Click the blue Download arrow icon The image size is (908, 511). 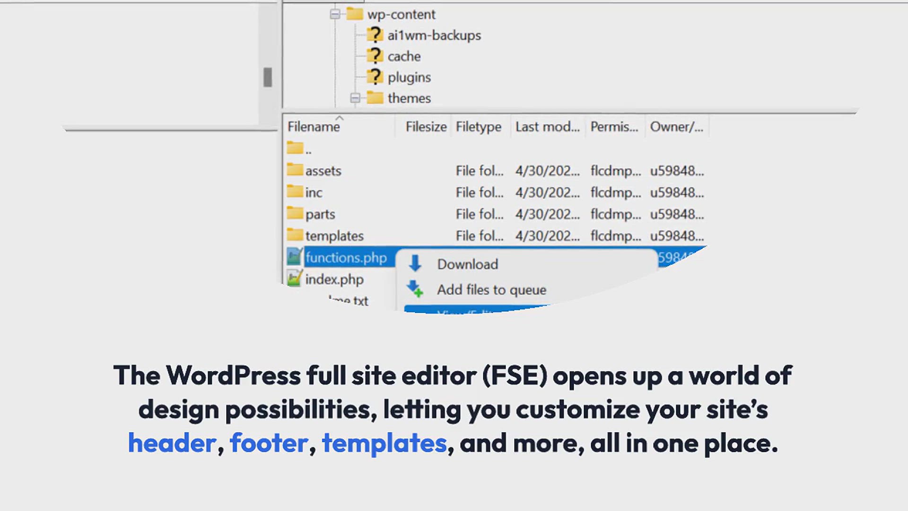[415, 264]
